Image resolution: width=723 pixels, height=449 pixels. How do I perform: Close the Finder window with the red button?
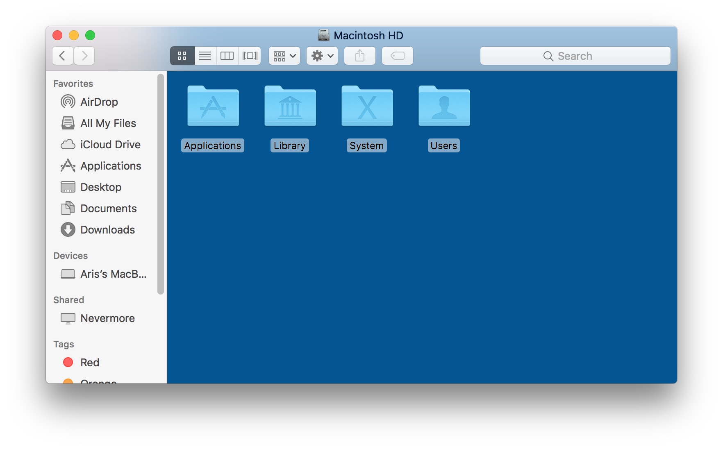click(x=57, y=35)
